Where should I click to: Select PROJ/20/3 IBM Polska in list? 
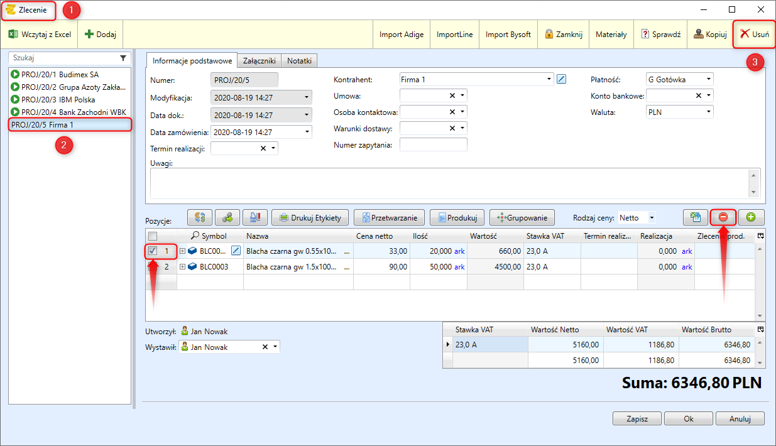[58, 99]
